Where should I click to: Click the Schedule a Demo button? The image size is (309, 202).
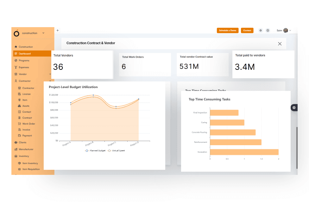click(227, 30)
